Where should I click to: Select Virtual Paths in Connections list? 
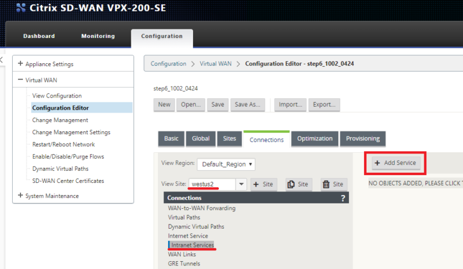(184, 217)
